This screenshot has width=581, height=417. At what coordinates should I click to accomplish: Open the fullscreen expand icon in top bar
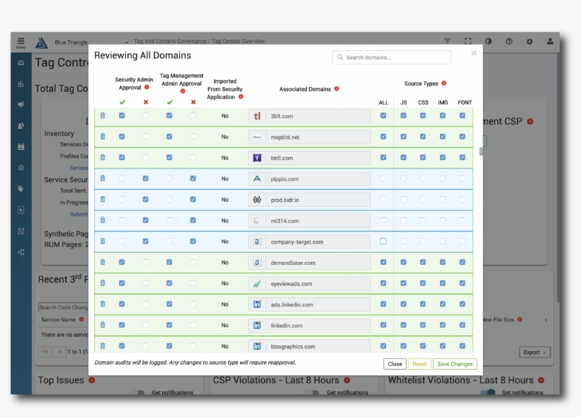[x=468, y=41]
